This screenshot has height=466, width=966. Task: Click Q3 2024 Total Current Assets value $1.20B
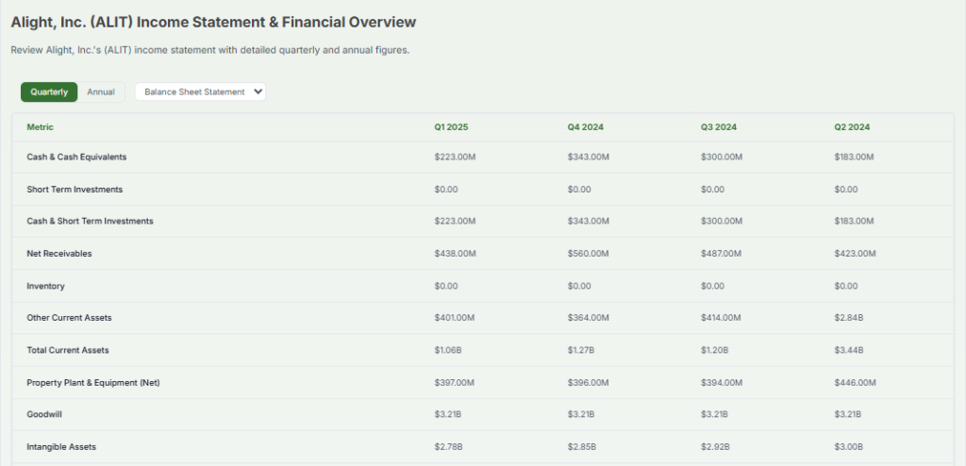715,349
